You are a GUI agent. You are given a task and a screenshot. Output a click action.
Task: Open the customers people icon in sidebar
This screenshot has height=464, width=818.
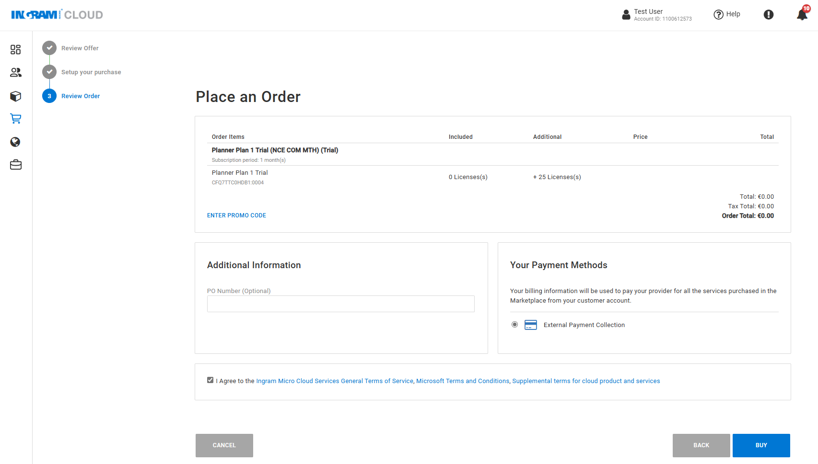[x=16, y=72]
